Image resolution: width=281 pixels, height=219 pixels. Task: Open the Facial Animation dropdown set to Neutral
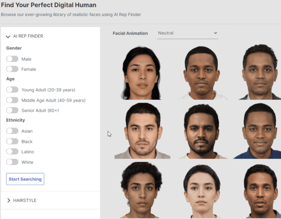(187, 33)
